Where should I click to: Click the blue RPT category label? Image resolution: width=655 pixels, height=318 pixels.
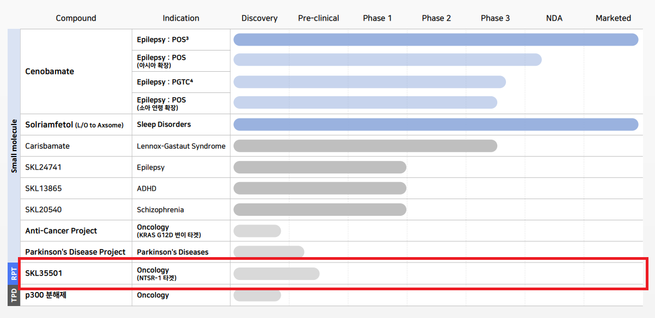[14, 273]
